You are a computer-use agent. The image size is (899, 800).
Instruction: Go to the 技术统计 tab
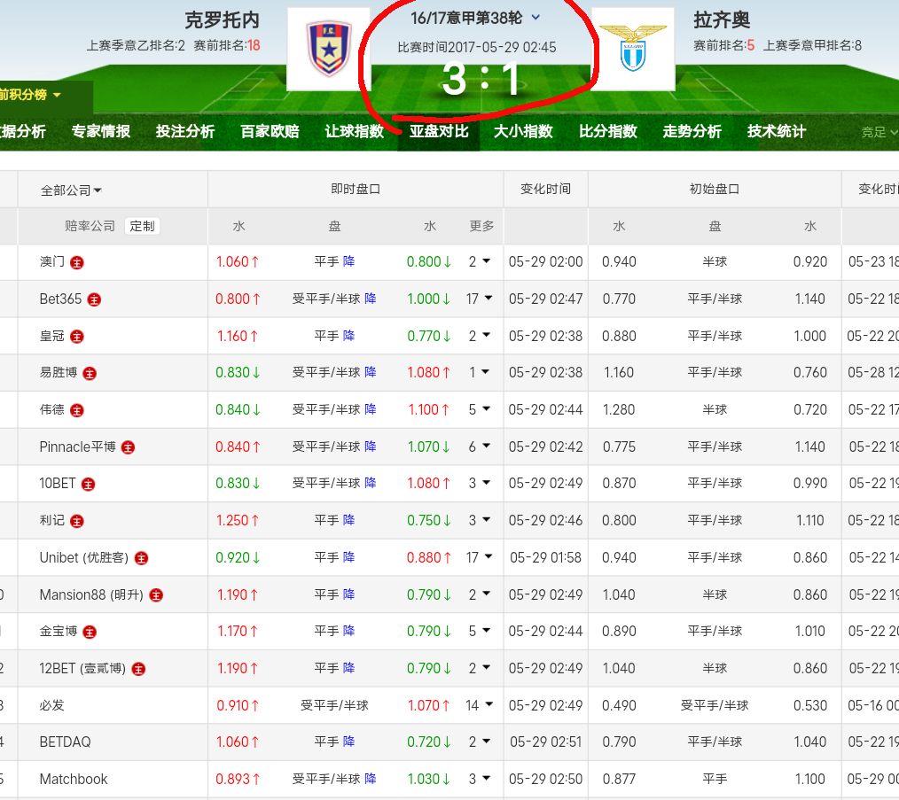point(776,131)
